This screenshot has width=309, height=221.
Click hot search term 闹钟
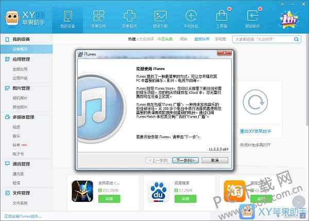pos(183,39)
